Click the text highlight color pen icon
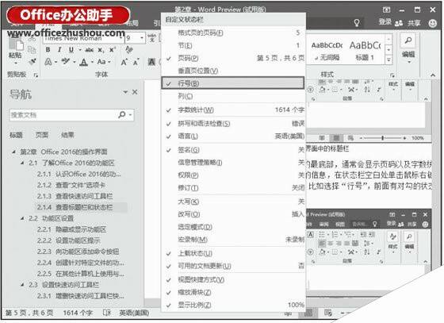Image resolution: width=444 pixels, height=323 pixels. [x=66, y=61]
